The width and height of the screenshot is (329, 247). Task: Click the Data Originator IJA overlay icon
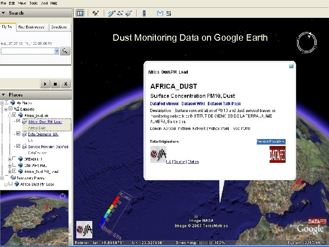tap(24, 134)
